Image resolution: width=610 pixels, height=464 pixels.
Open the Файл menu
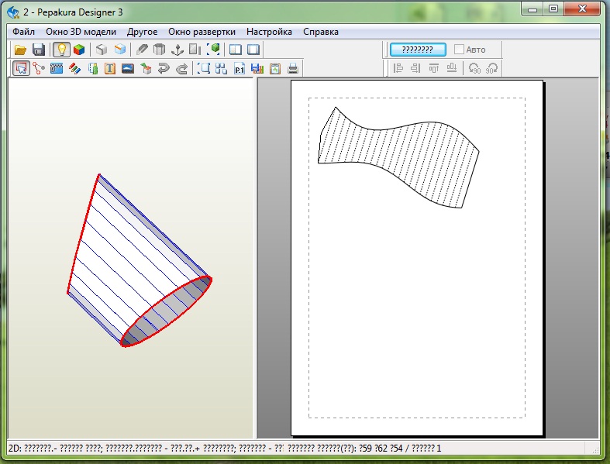(24, 32)
